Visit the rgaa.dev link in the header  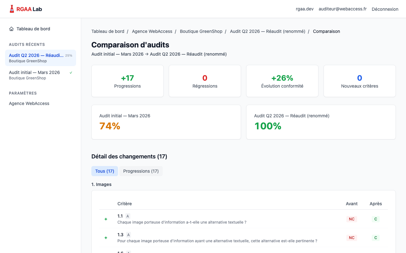tap(304, 9)
